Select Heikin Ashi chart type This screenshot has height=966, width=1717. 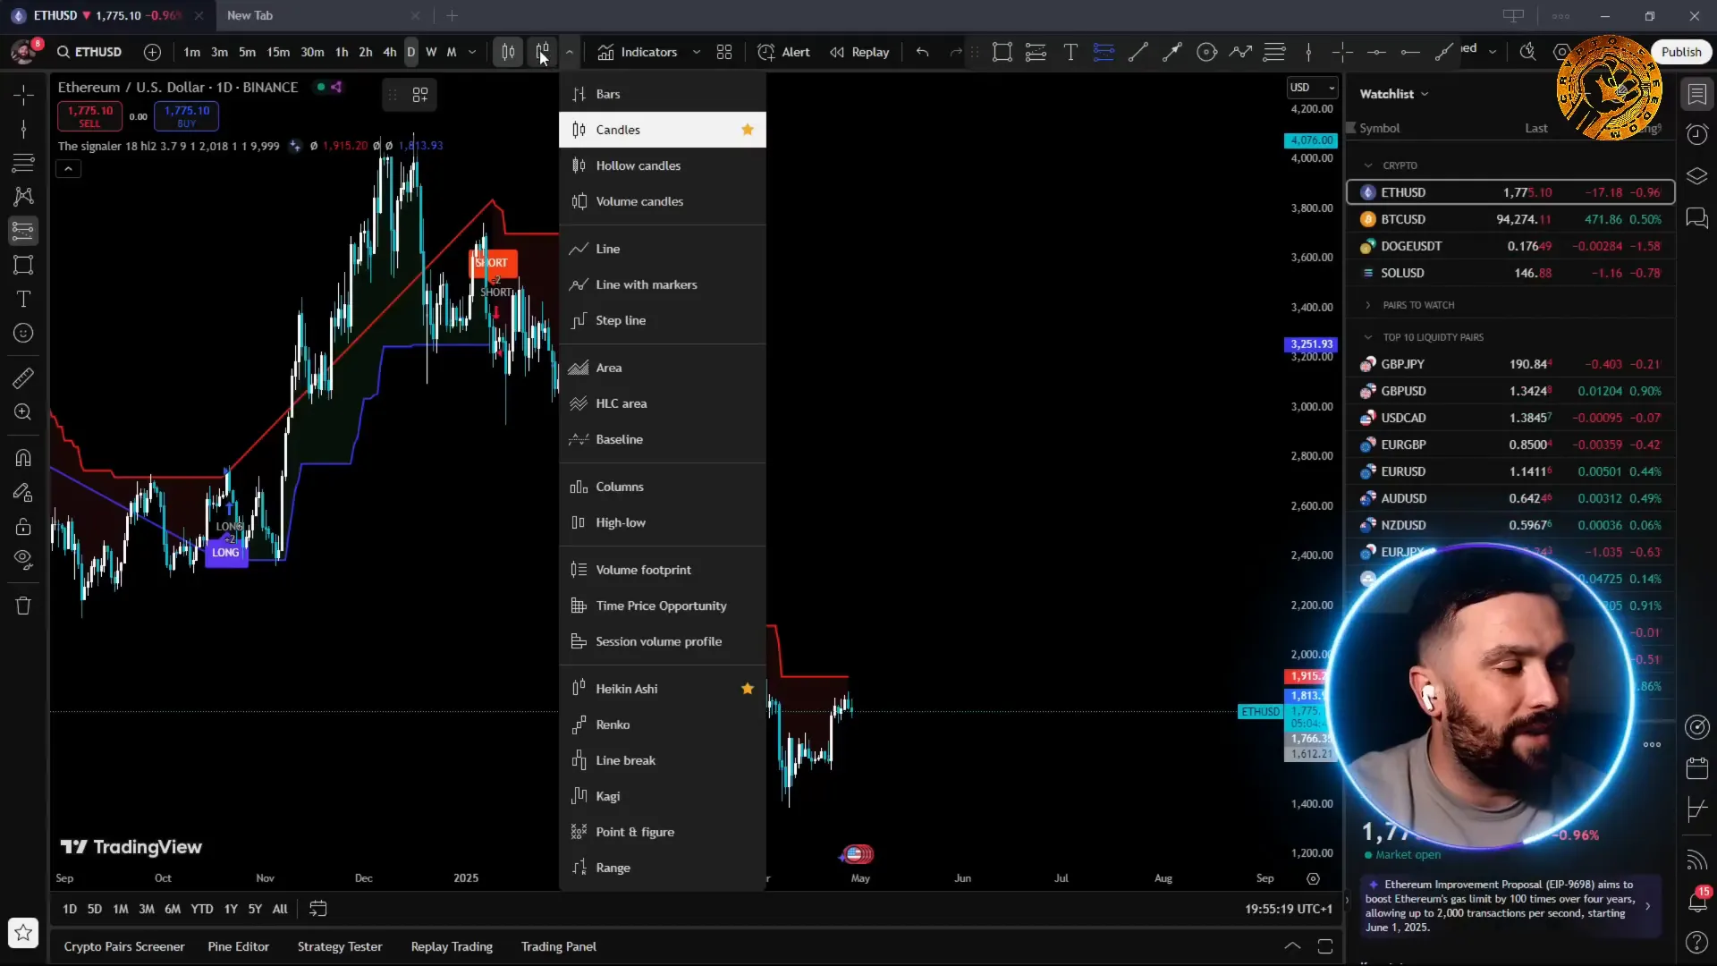(x=662, y=689)
